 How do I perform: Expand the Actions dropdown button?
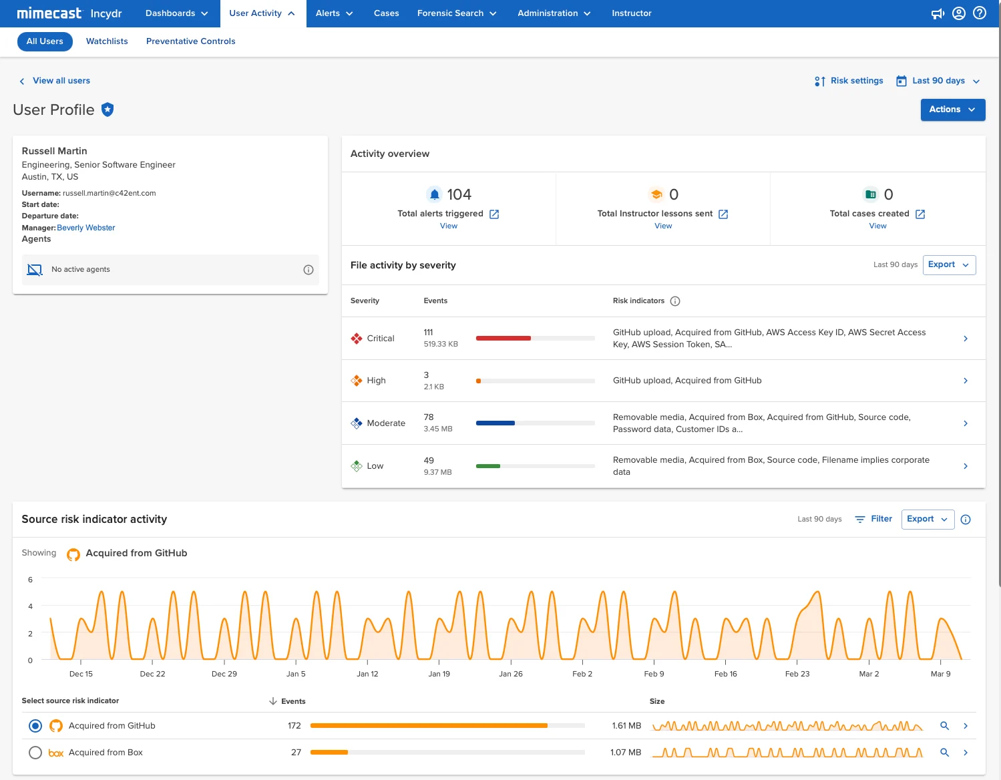953,110
